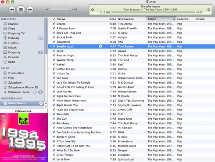Select the song Here Comes The Hotstepper
This screenshot has height=162, width=215.
pyautogui.click(x=75, y=128)
